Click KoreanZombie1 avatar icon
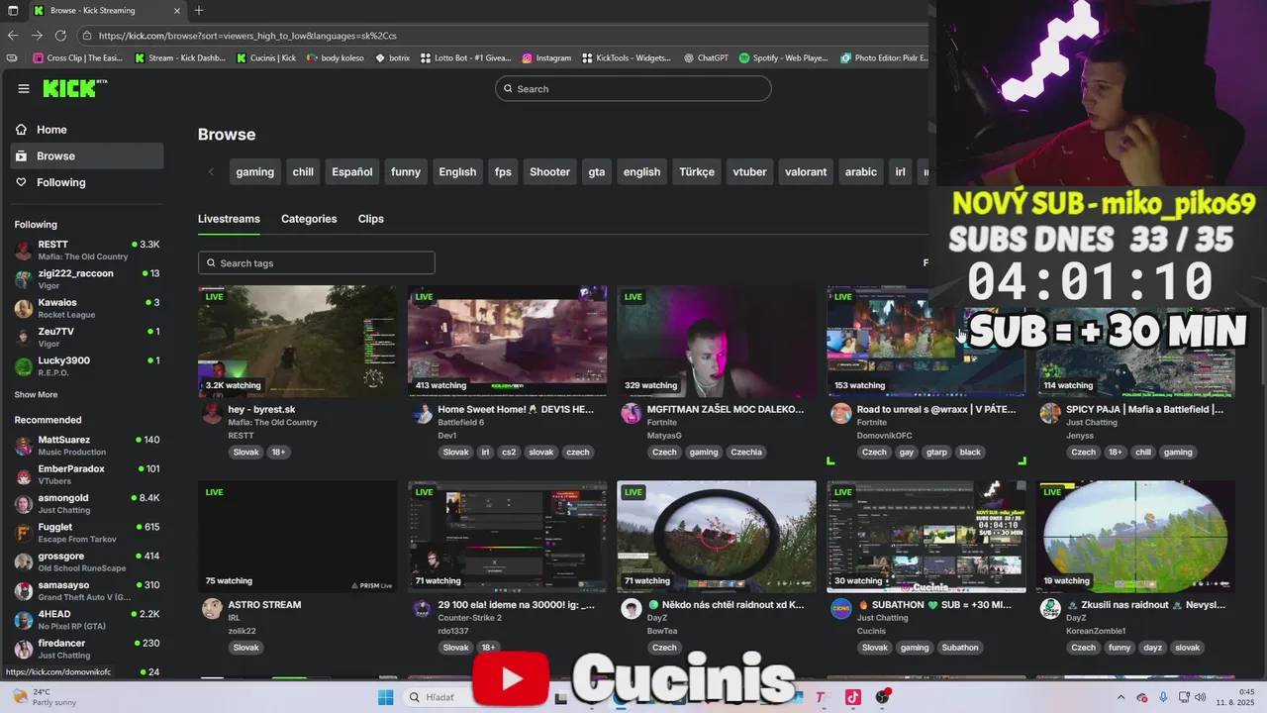Screen dimensions: 1267x713 pos(1050,609)
